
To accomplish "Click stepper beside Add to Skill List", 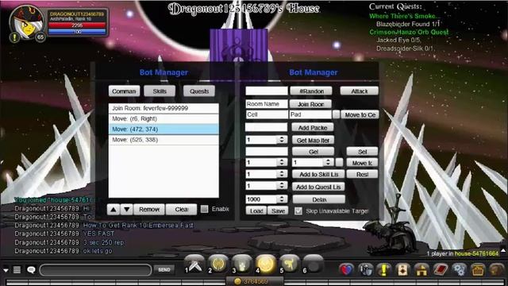I will point(282,174).
